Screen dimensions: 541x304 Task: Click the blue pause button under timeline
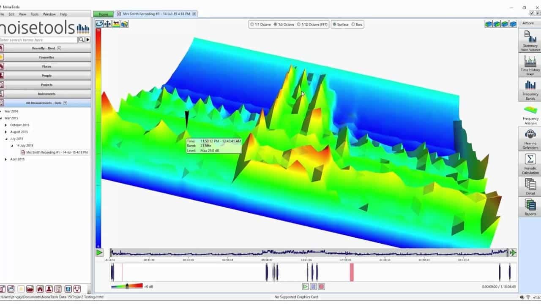click(x=313, y=286)
